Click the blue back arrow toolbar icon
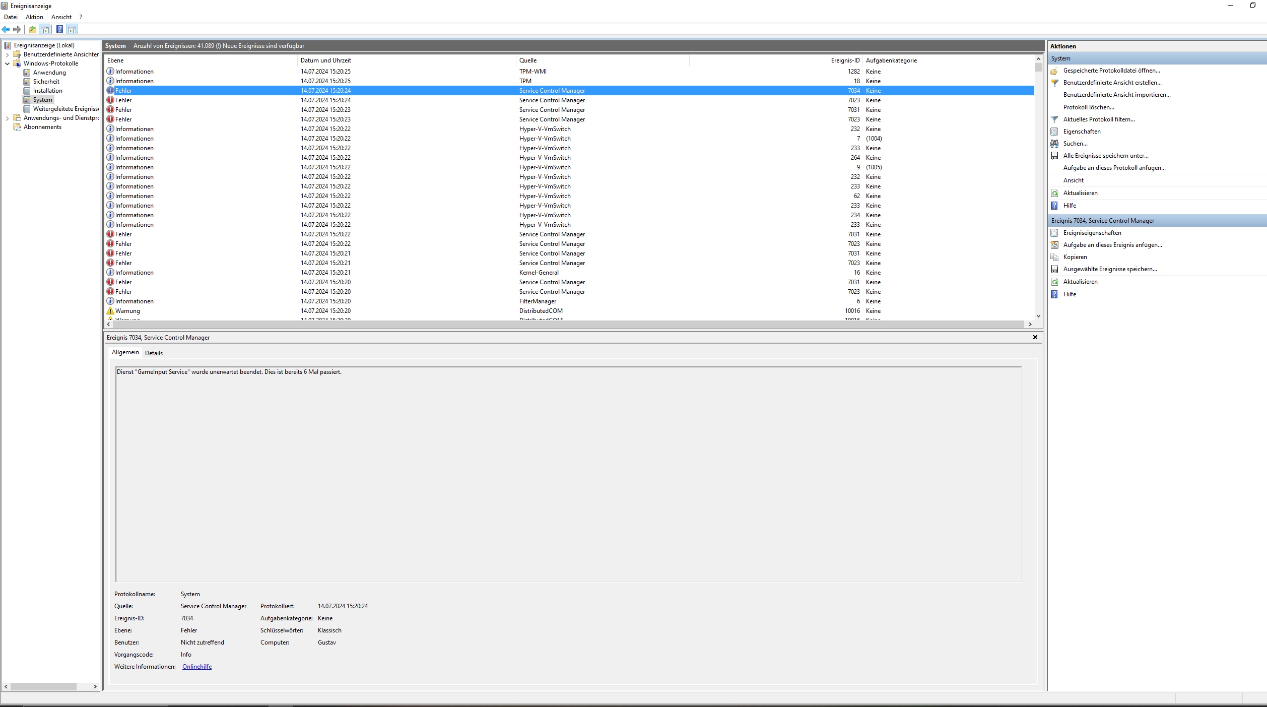The height and width of the screenshot is (707, 1267). click(x=6, y=30)
